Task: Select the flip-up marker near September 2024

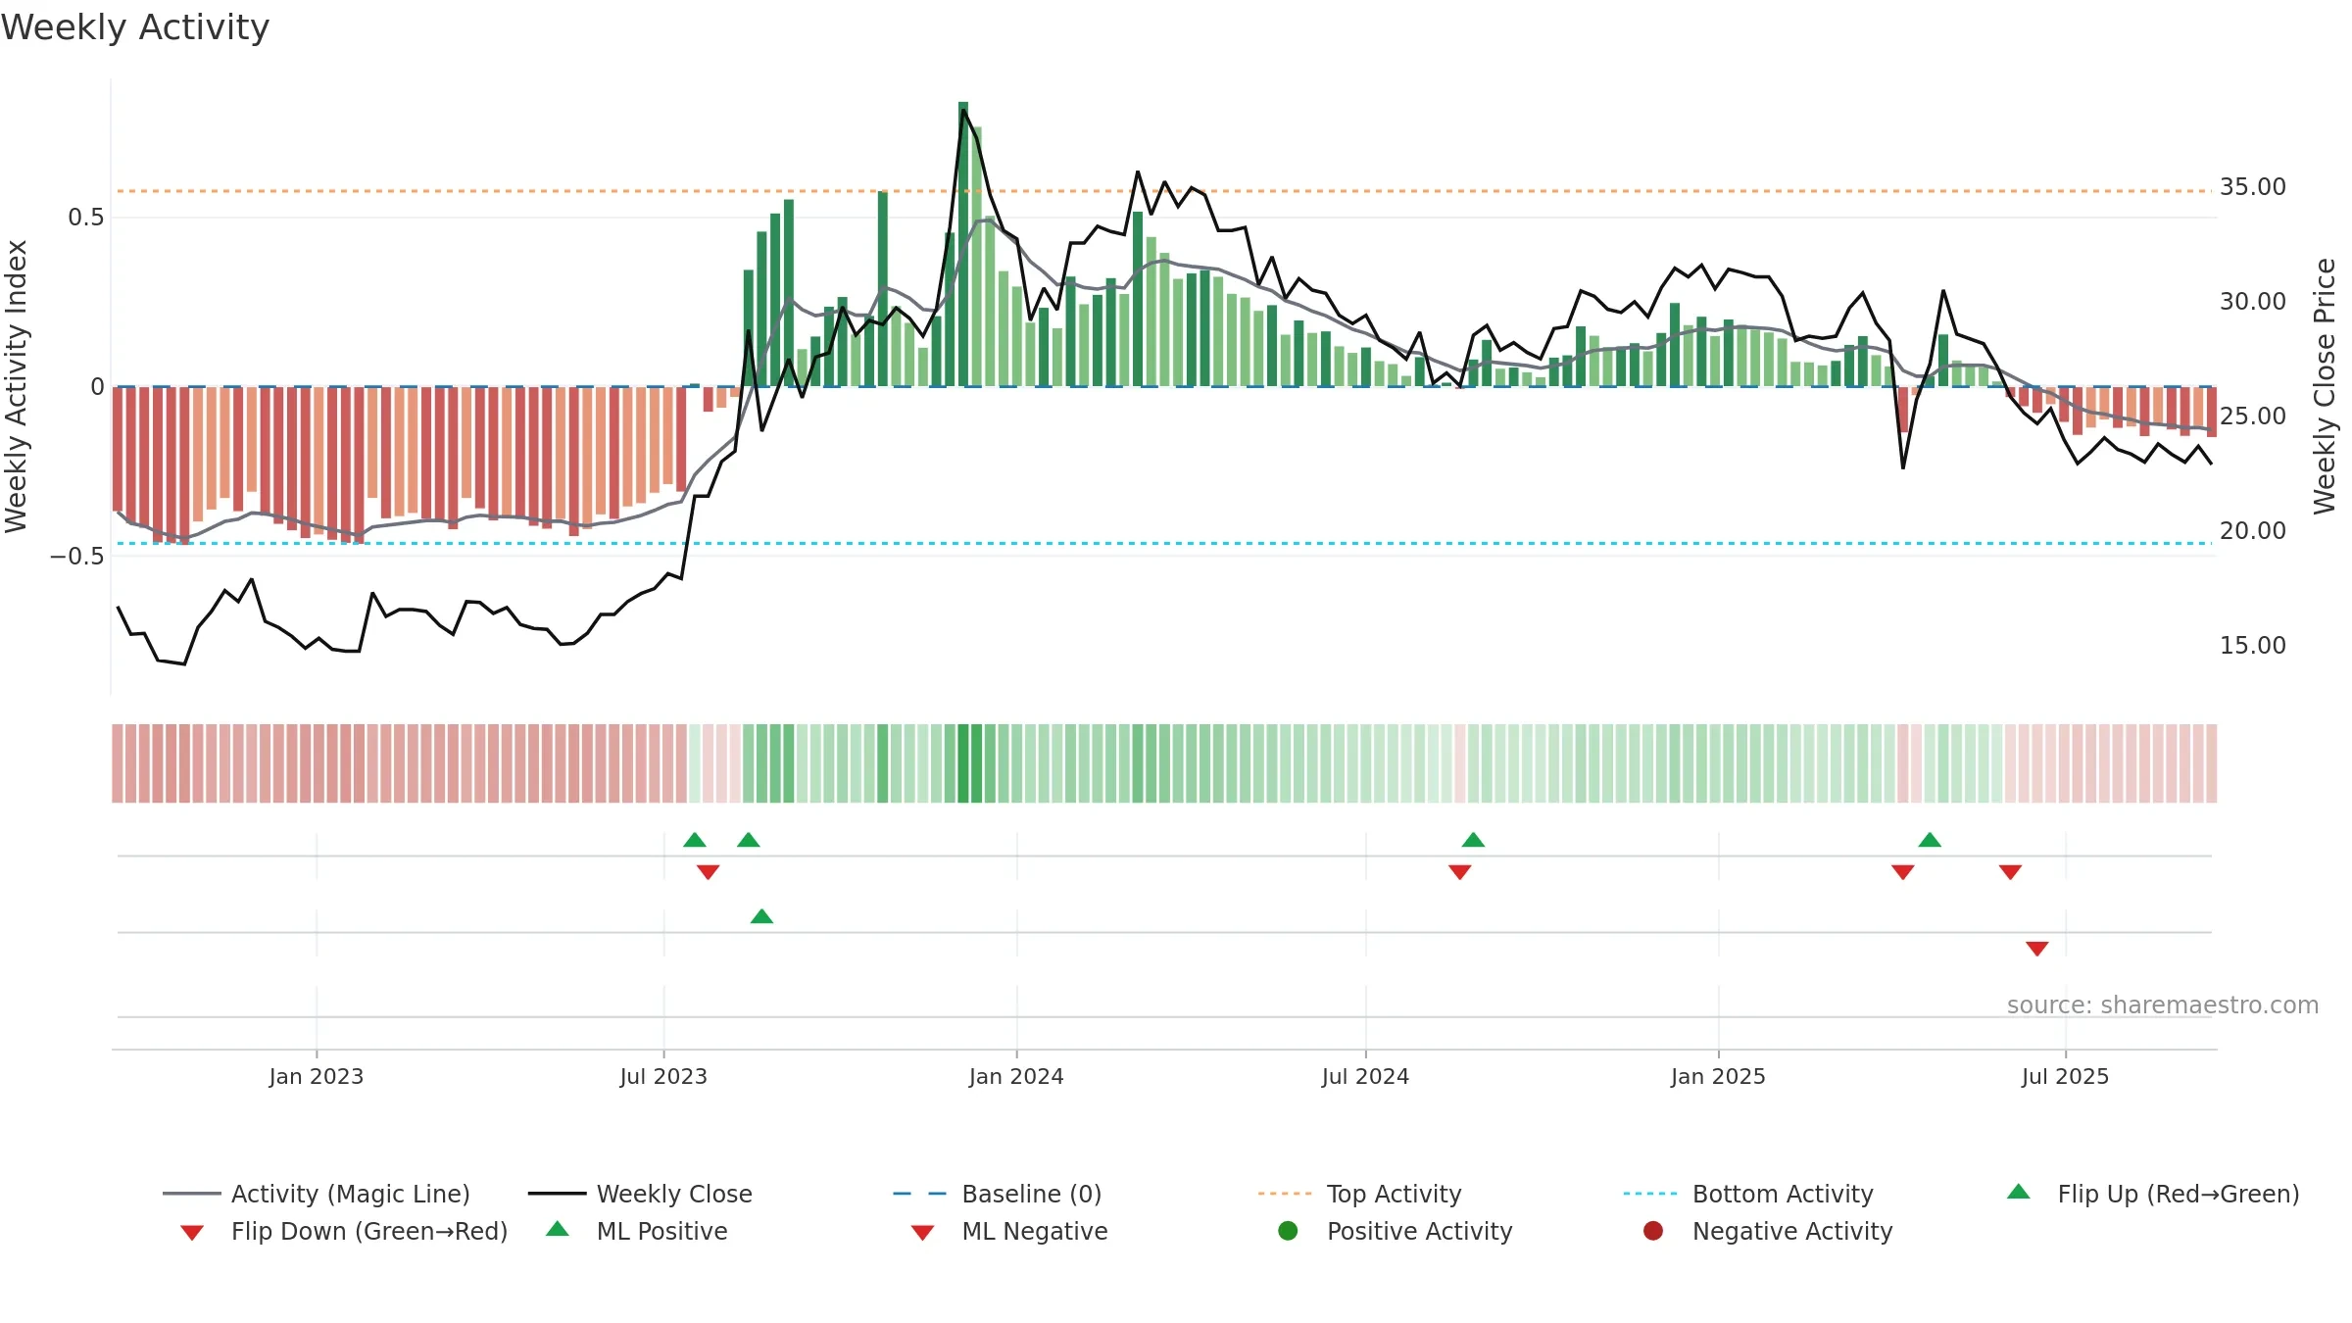Action: coord(1473,840)
